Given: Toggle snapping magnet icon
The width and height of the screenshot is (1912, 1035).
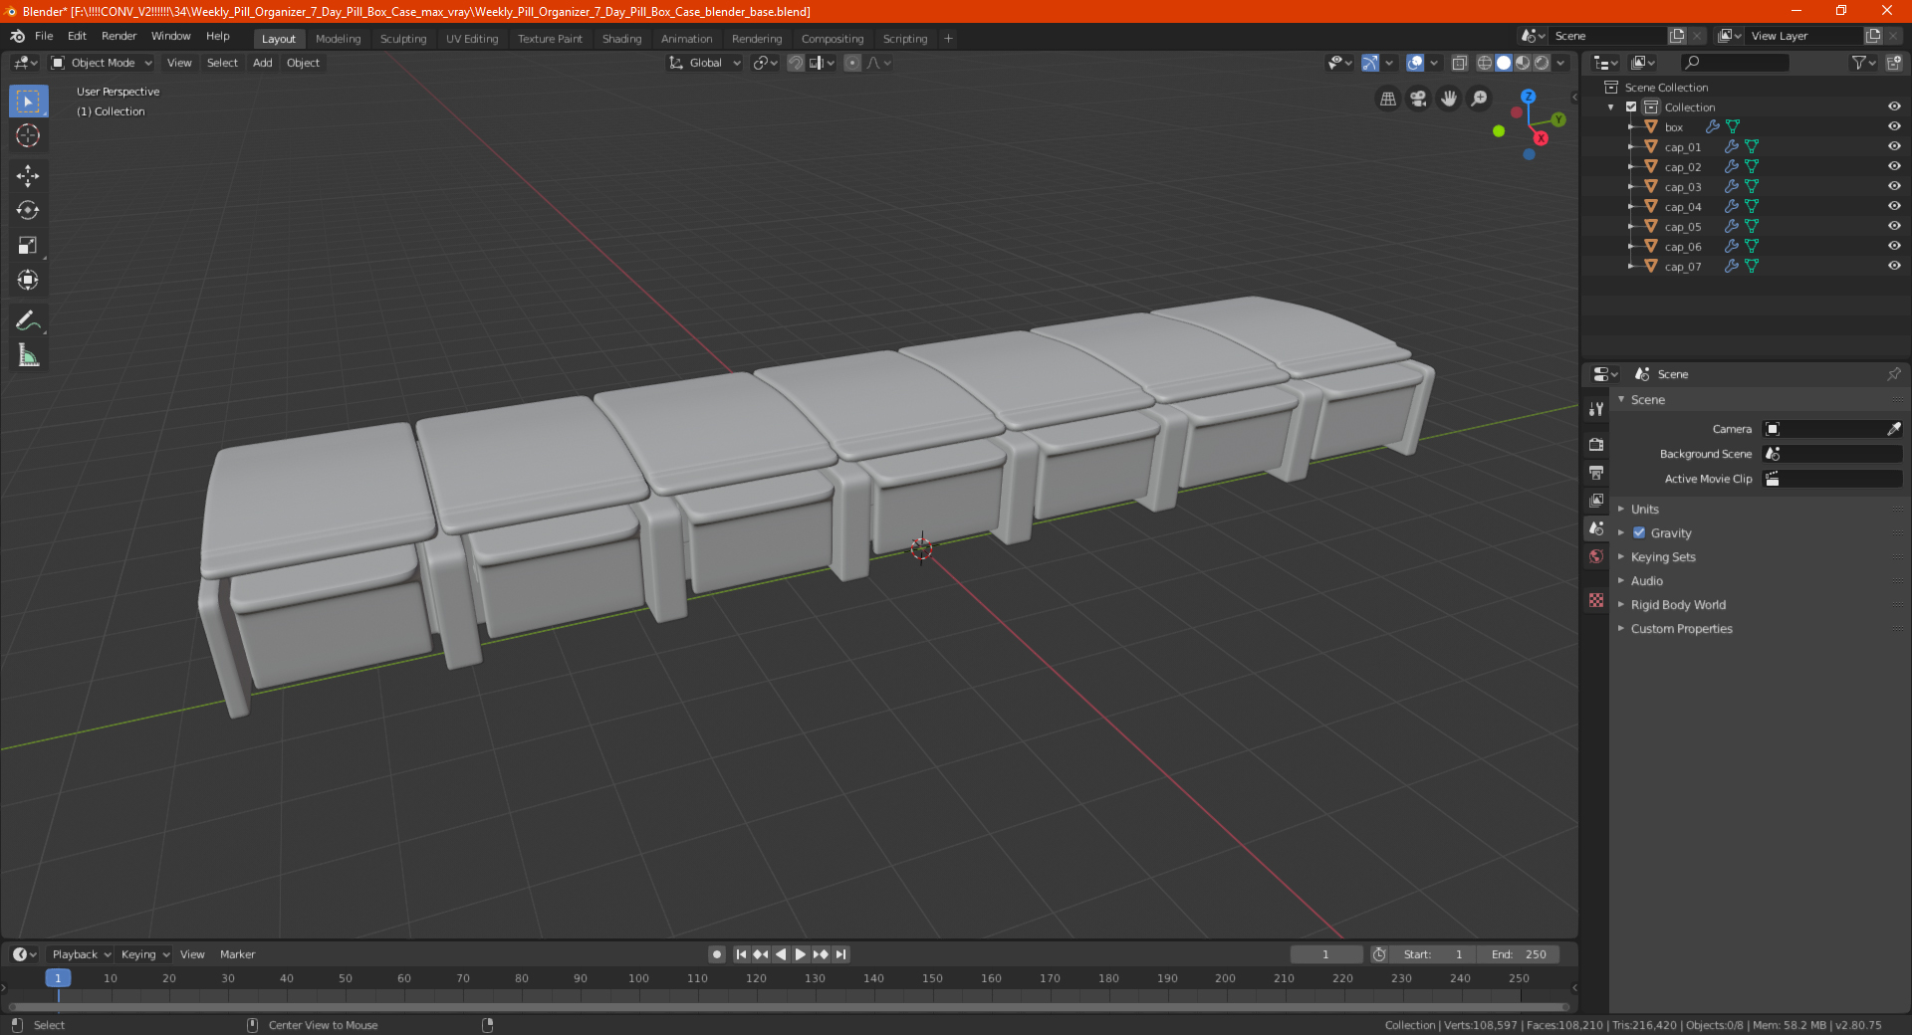Looking at the screenshot, I should pyautogui.click(x=796, y=63).
